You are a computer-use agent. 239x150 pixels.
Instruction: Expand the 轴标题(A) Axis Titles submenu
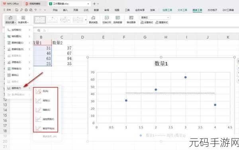pyautogui.click(x=19, y=36)
